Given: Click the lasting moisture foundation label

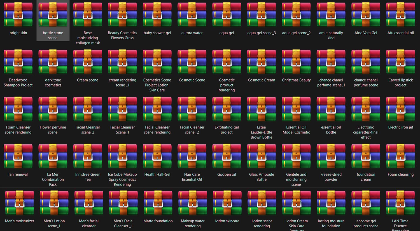Looking at the screenshot, I should [x=331, y=224].
